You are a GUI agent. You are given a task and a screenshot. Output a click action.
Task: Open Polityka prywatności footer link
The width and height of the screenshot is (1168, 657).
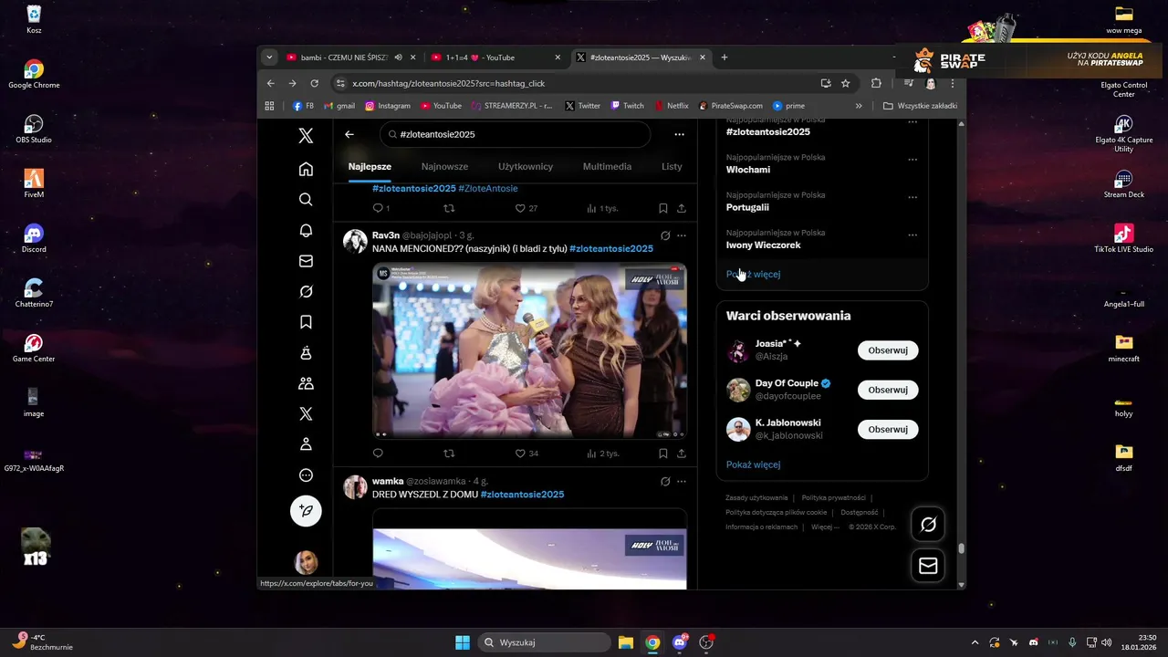tap(833, 498)
